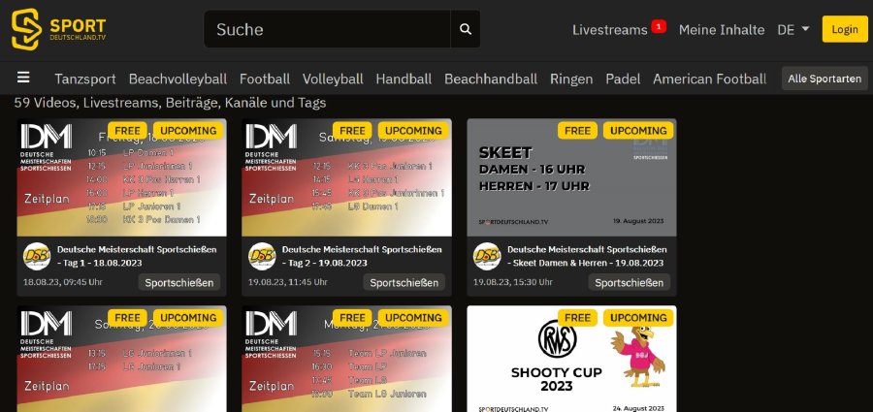Click the DSB channel icon for Tag 2
Image resolution: width=873 pixels, height=412 pixels.
click(x=262, y=256)
